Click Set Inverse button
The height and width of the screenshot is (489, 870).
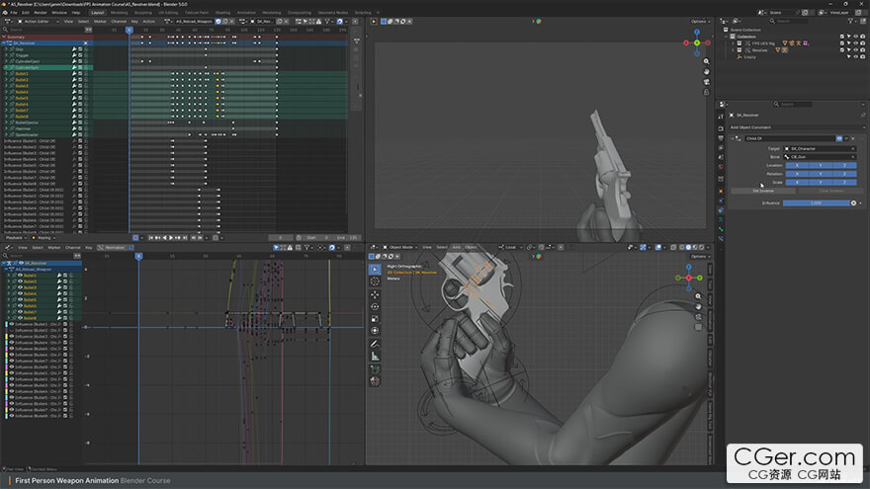coord(763,191)
